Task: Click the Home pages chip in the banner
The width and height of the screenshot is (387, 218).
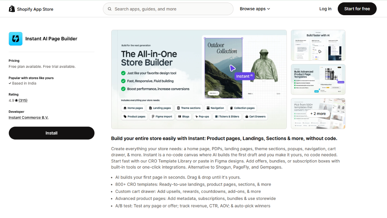Action: 133,108
